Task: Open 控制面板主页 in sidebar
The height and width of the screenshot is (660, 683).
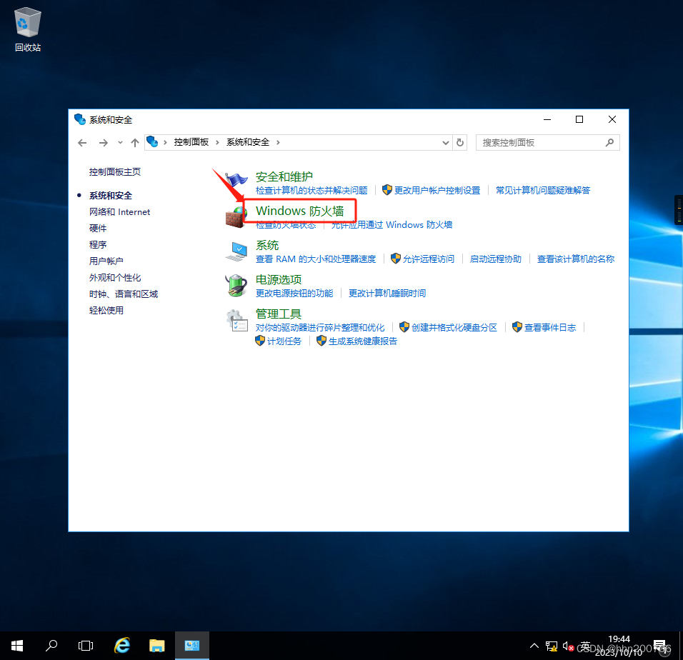Action: point(115,172)
